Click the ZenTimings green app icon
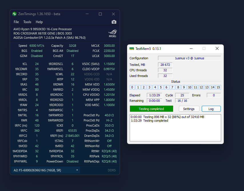244x191 pixels. tap(15, 14)
